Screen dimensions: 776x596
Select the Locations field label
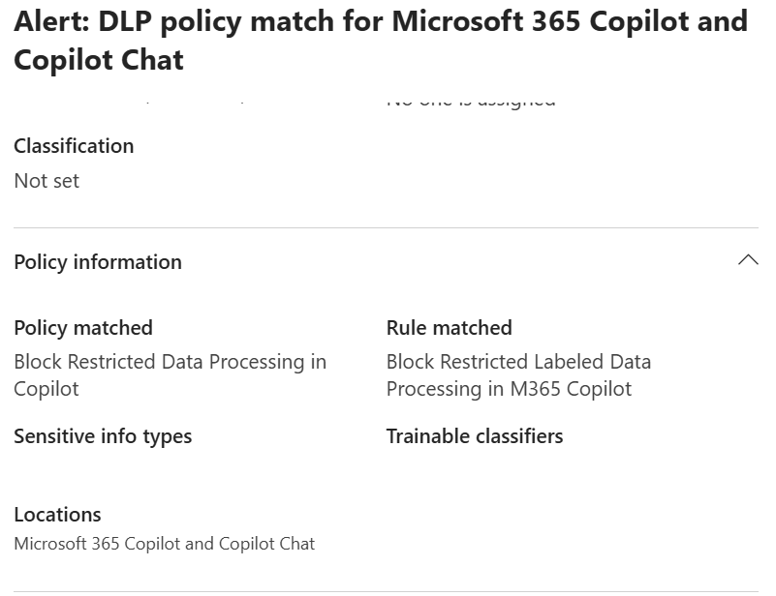(x=57, y=515)
